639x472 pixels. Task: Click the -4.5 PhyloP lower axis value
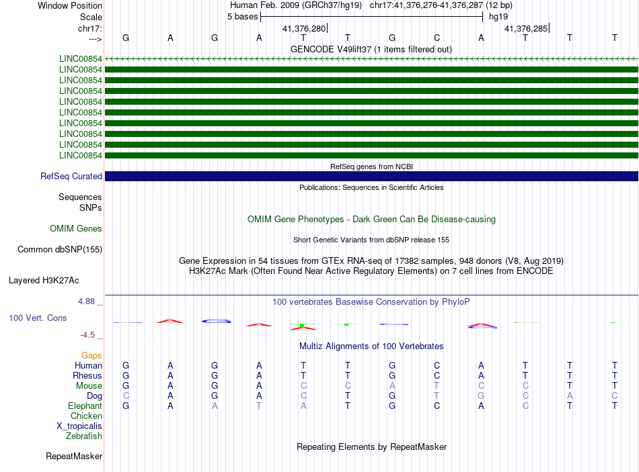tap(87, 335)
